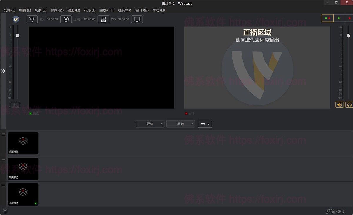Switch to live-only view layout mode
The width and height of the screenshot is (353, 215).
coord(349,18)
